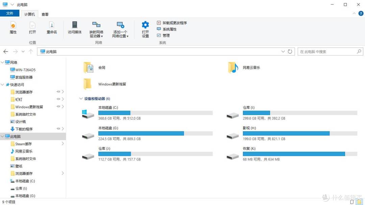Open the Windows更新残留 folder icon

point(88,84)
